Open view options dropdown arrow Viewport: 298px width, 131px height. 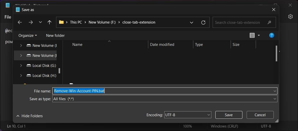click(259, 35)
